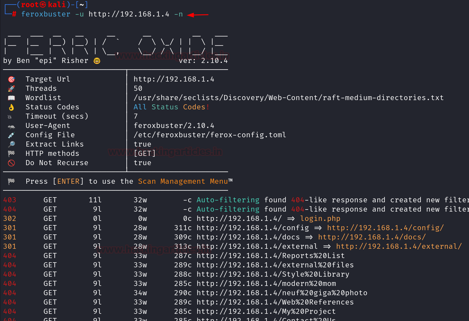Select the http://192.168.1.4/docs URL
This screenshot has height=321, width=469.
248,237
